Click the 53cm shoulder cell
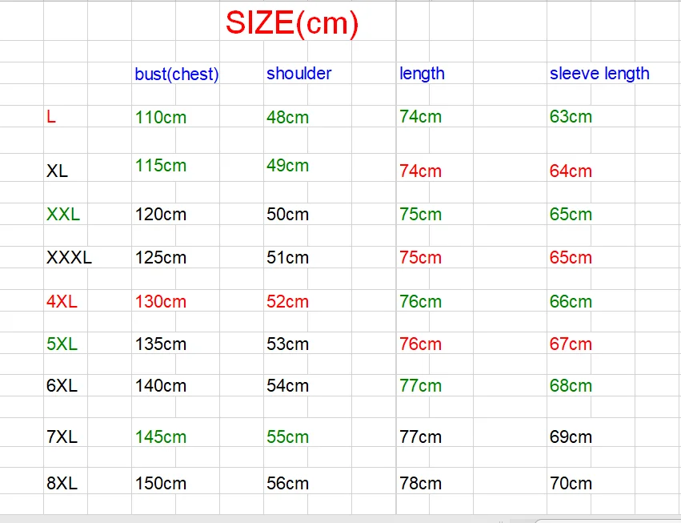681x523 pixels. click(287, 344)
